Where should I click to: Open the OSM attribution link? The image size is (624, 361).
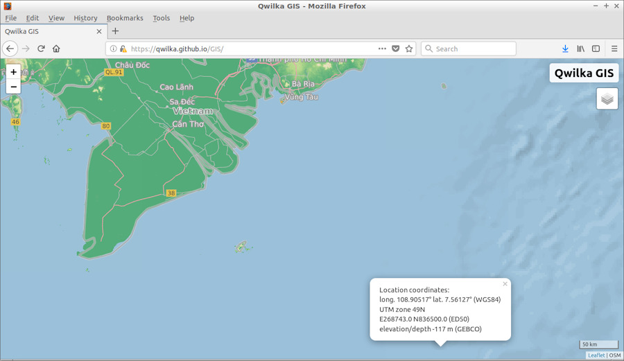615,355
